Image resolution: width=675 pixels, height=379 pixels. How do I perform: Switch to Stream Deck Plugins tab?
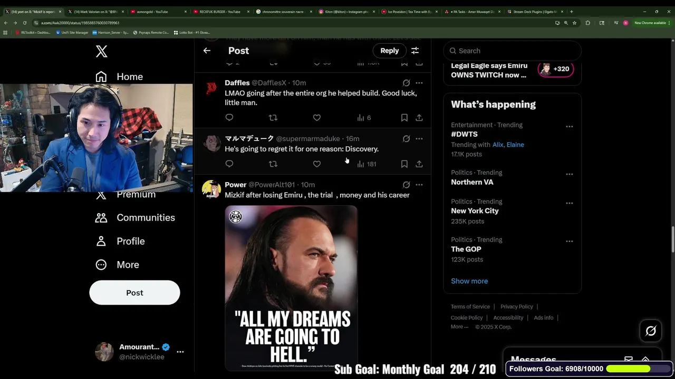coord(535,12)
